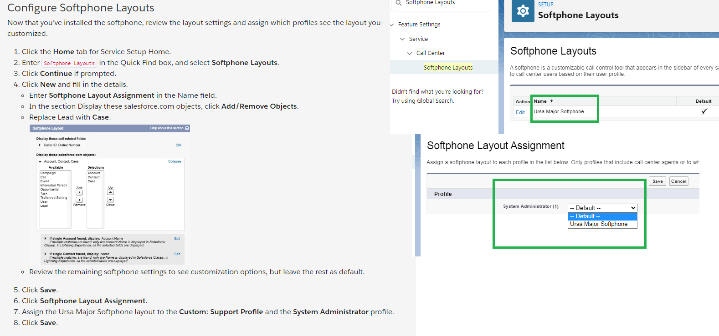Click Edit link beside Ursa Major Softphone
719x336 pixels.
point(520,112)
